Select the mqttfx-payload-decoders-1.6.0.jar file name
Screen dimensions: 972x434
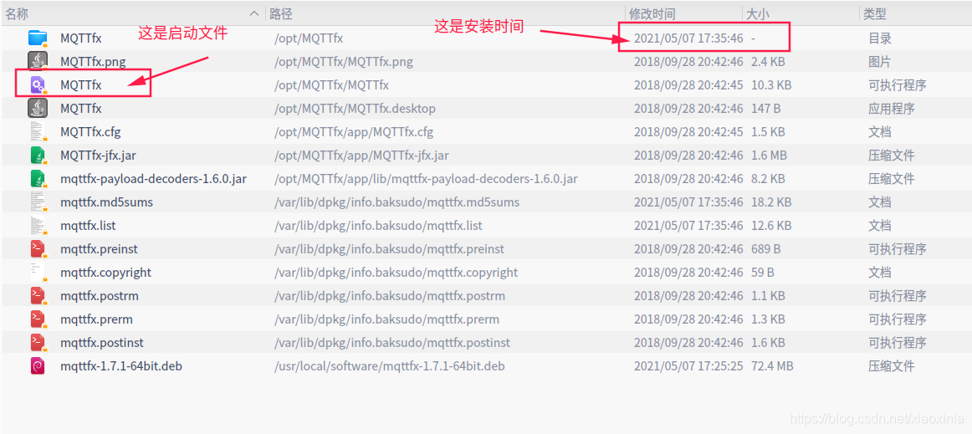point(154,179)
